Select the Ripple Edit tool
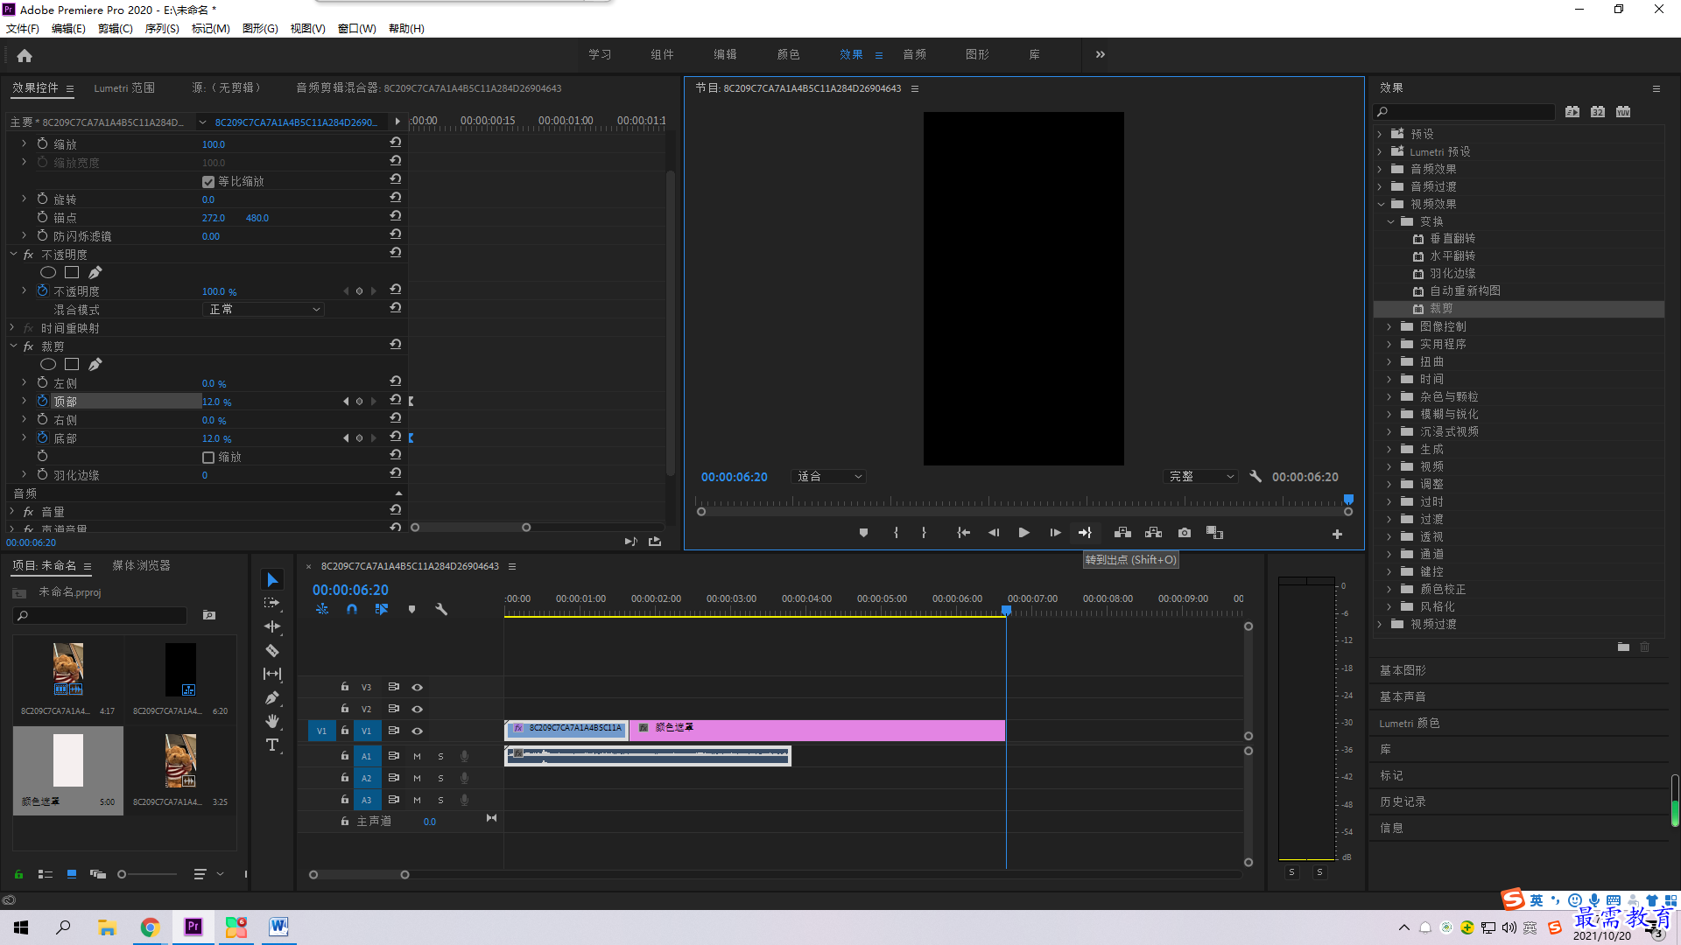The width and height of the screenshot is (1681, 945). tap(272, 626)
